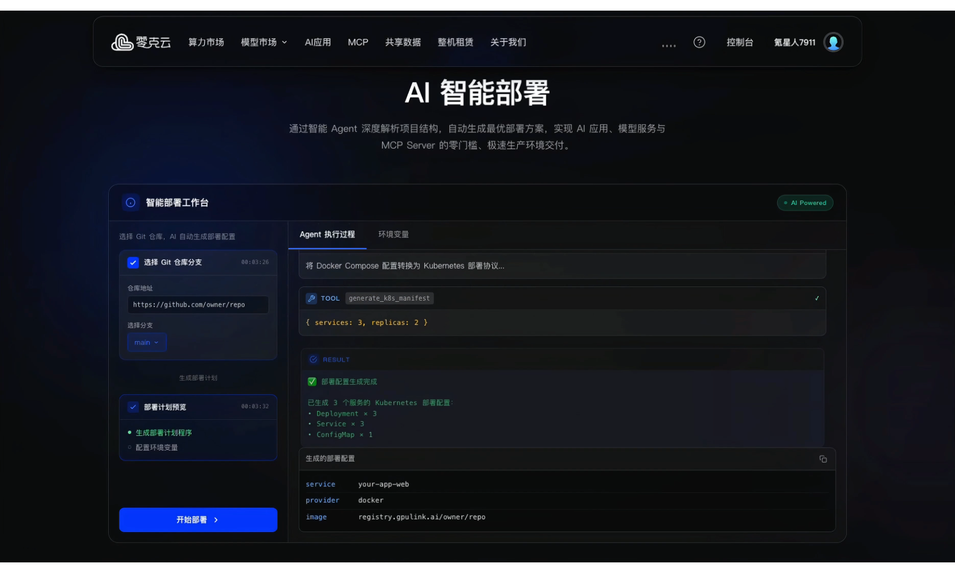Click the 零克云 cloud logo
Screen dimensions: 955x573
click(x=123, y=42)
